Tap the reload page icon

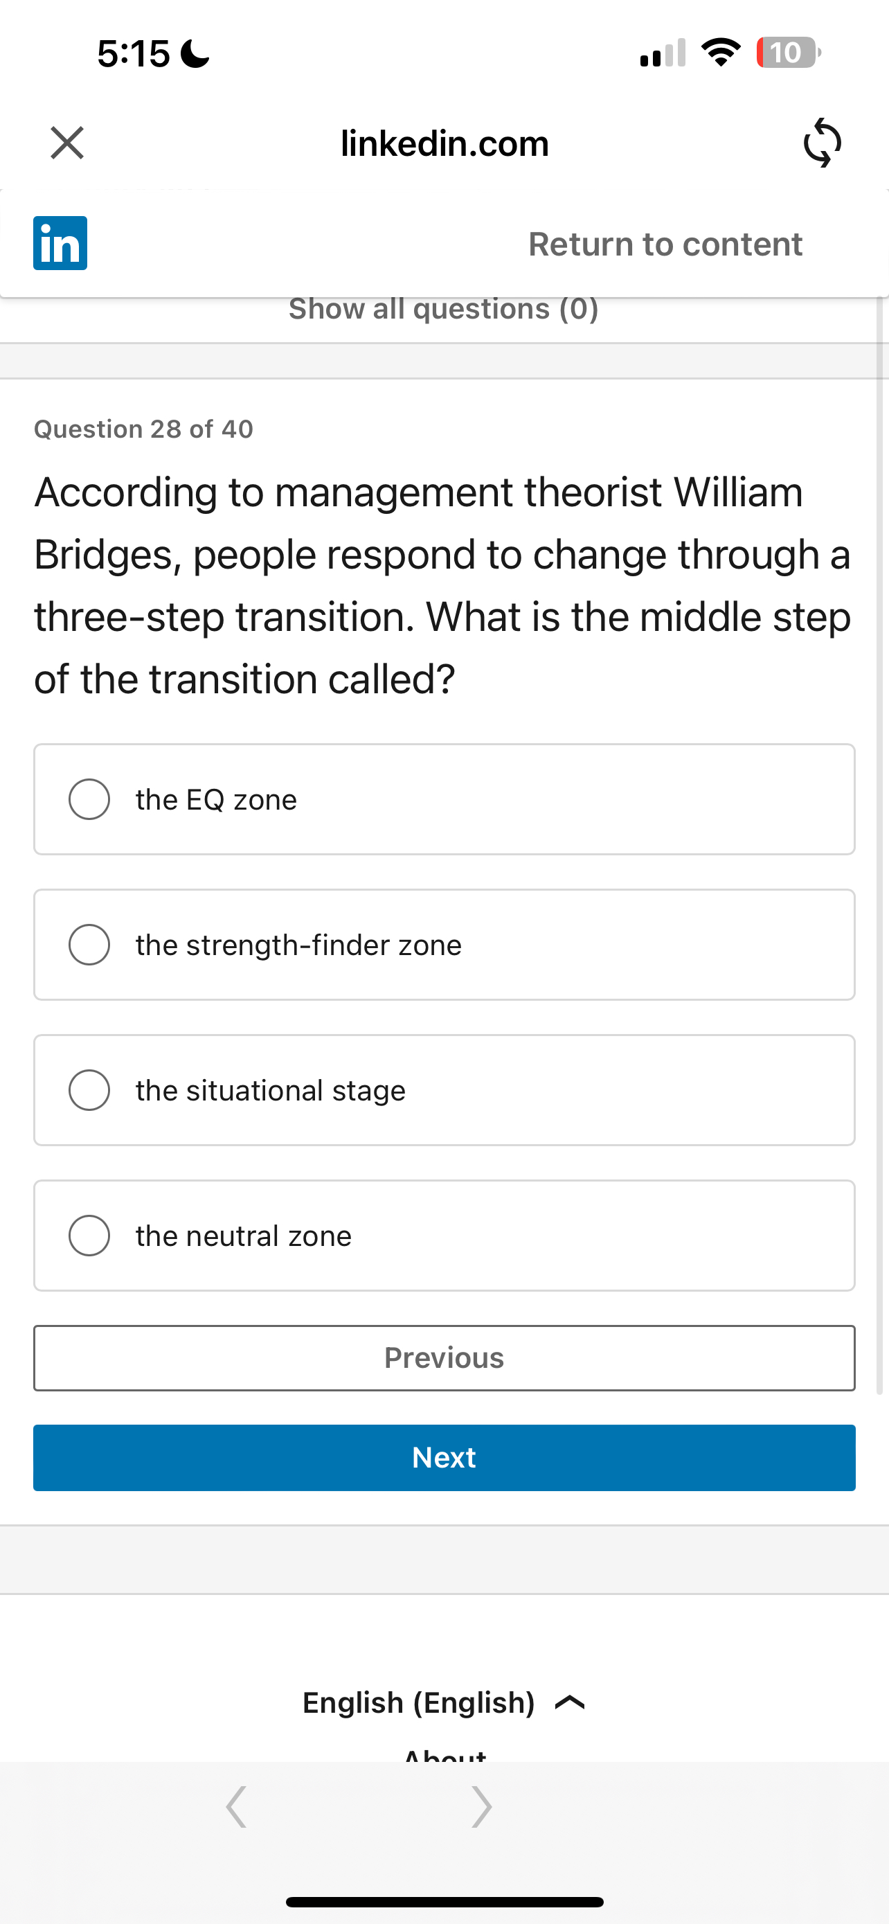822,143
